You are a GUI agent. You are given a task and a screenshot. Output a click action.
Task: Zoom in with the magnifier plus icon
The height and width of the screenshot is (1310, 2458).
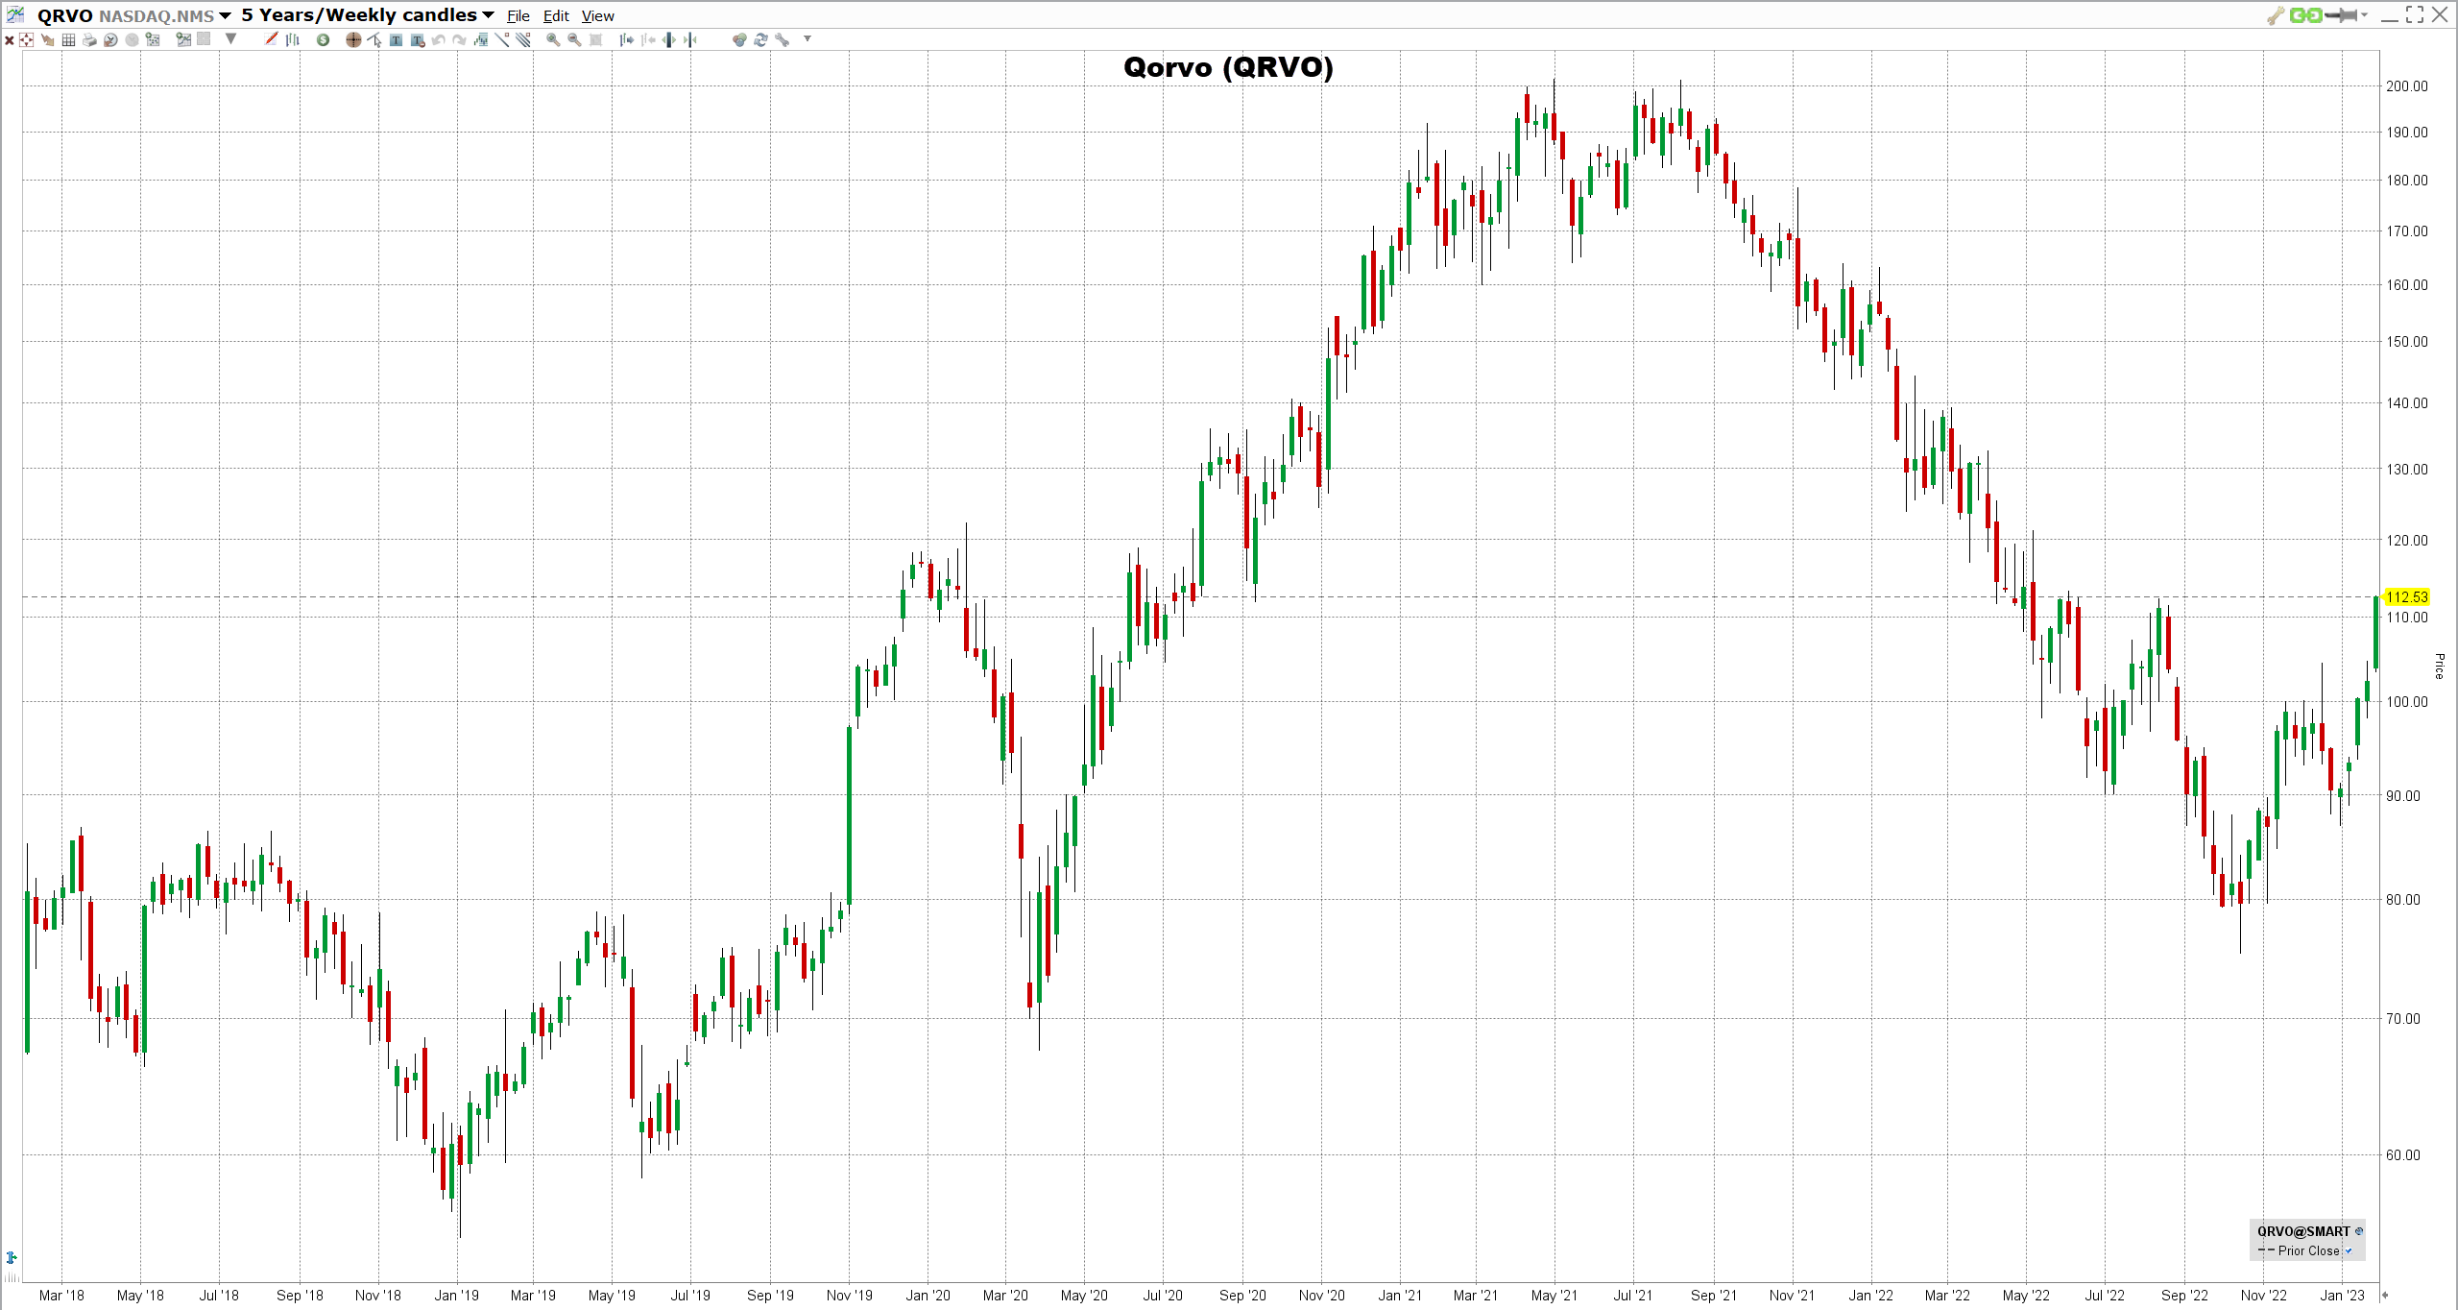click(x=553, y=40)
